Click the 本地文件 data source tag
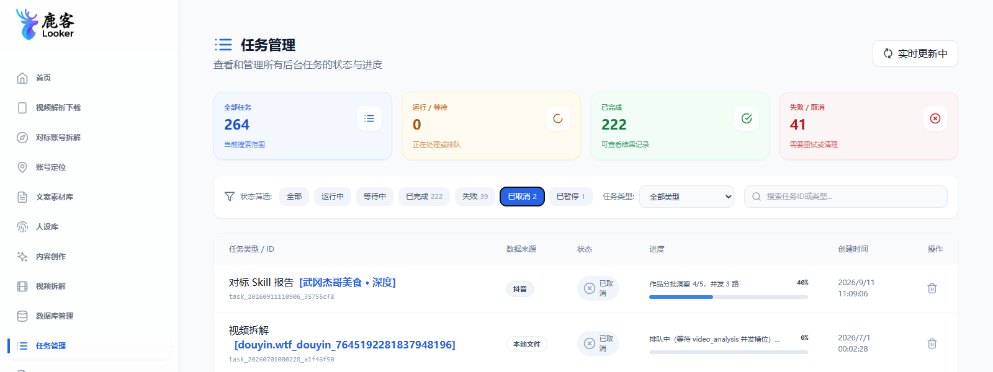 point(527,344)
